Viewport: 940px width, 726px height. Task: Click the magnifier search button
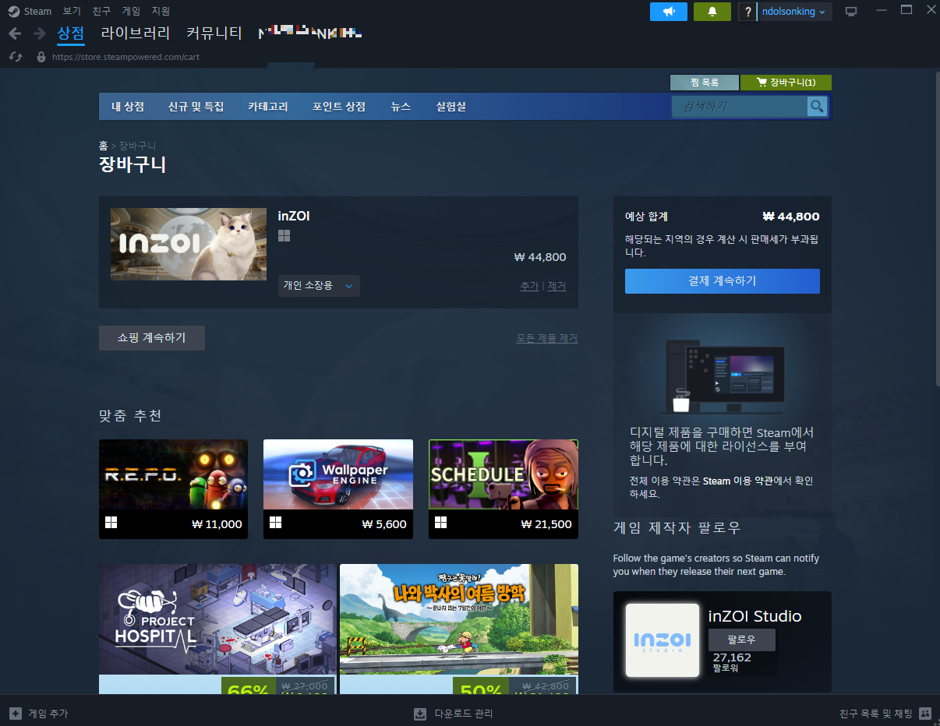tap(817, 106)
